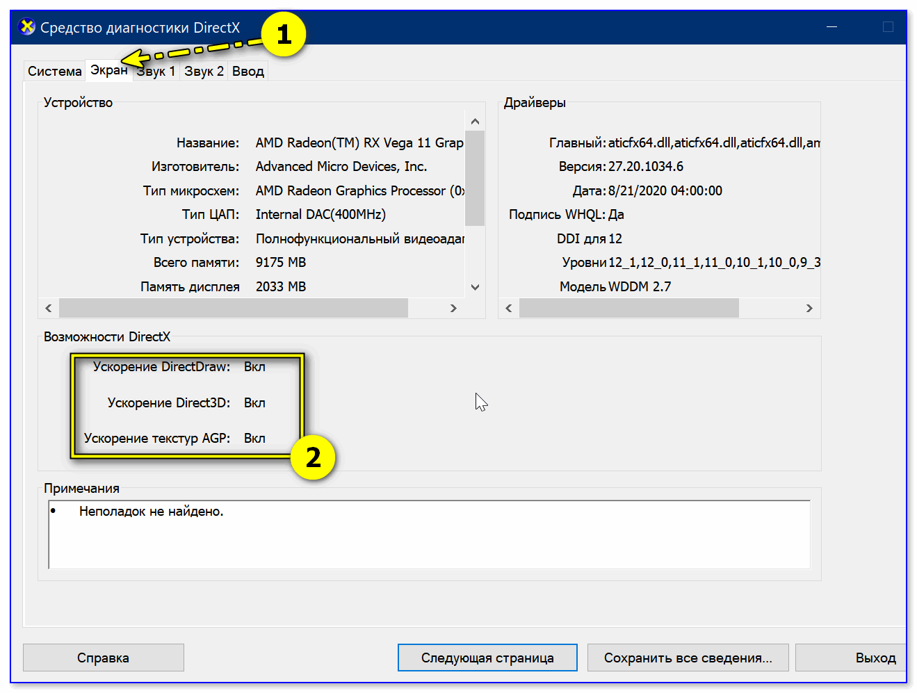Click Неполадок не найдено note text

(152, 511)
